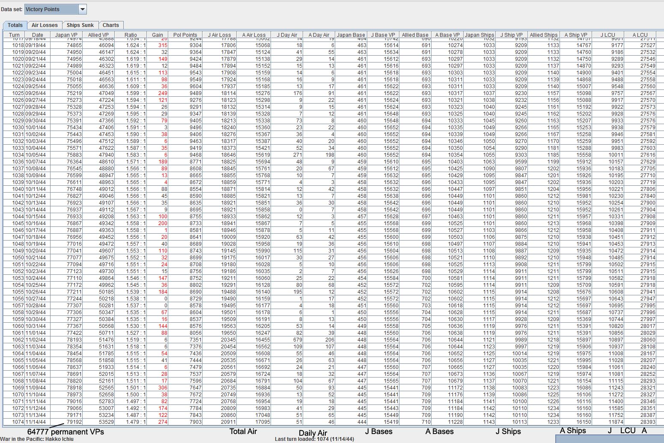Click the Turn column header
Image resolution: width=664 pixels, height=443 pixels.
click(14, 35)
